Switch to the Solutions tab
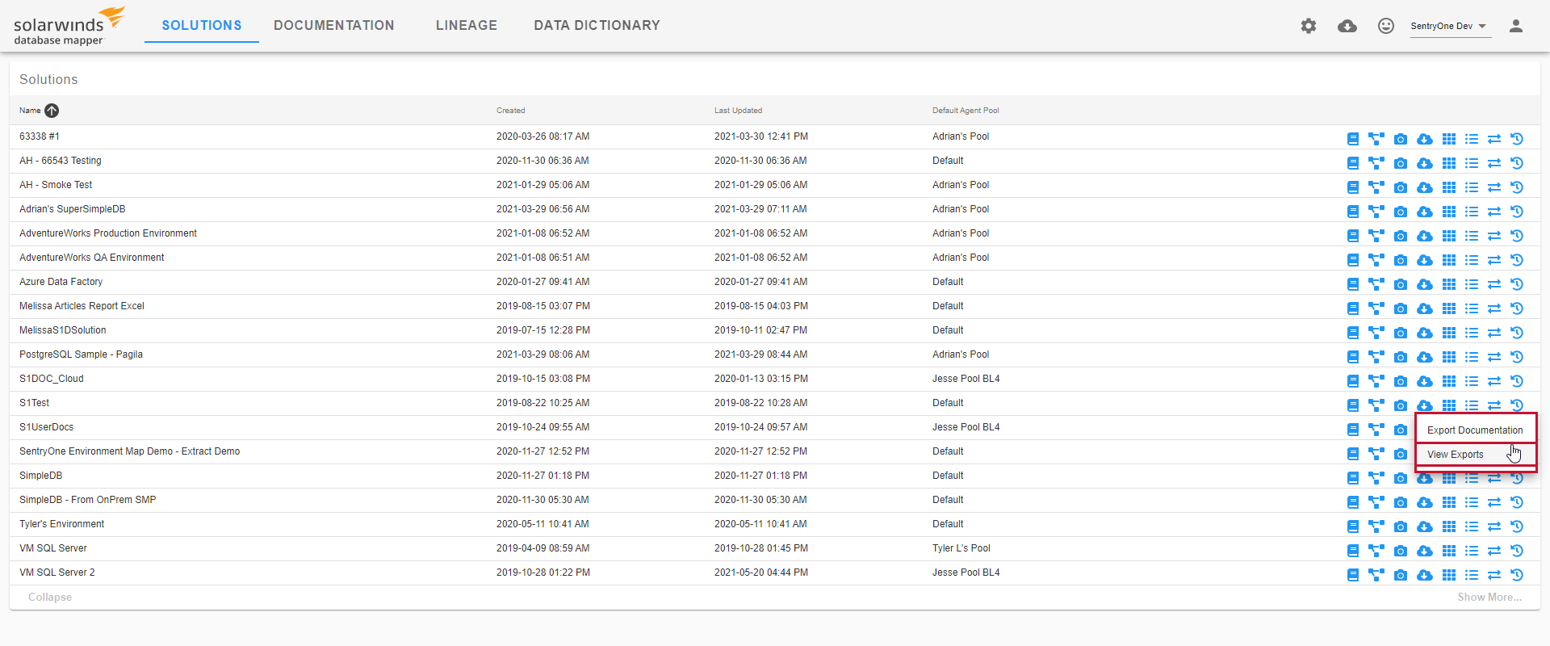The height and width of the screenshot is (646, 1550). (x=202, y=25)
